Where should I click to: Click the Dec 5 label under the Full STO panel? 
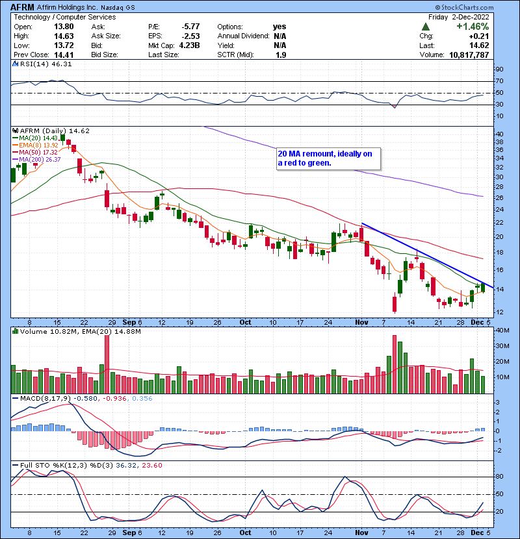tap(480, 533)
